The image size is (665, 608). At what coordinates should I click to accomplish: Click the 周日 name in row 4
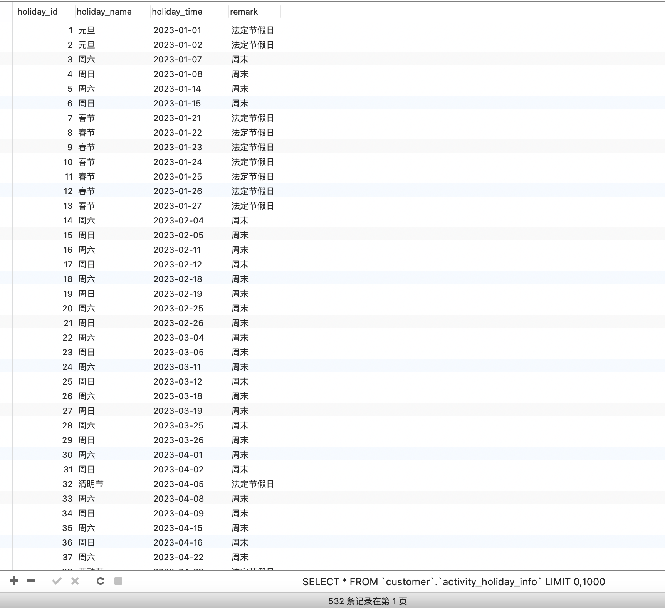86,74
